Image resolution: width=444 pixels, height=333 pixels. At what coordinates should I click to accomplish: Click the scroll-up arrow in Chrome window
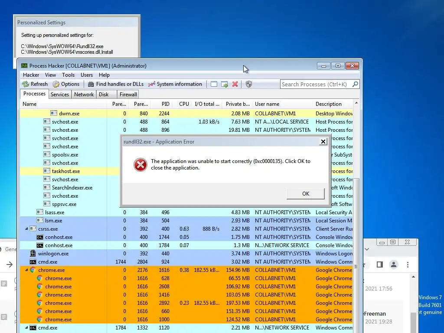[413, 277]
